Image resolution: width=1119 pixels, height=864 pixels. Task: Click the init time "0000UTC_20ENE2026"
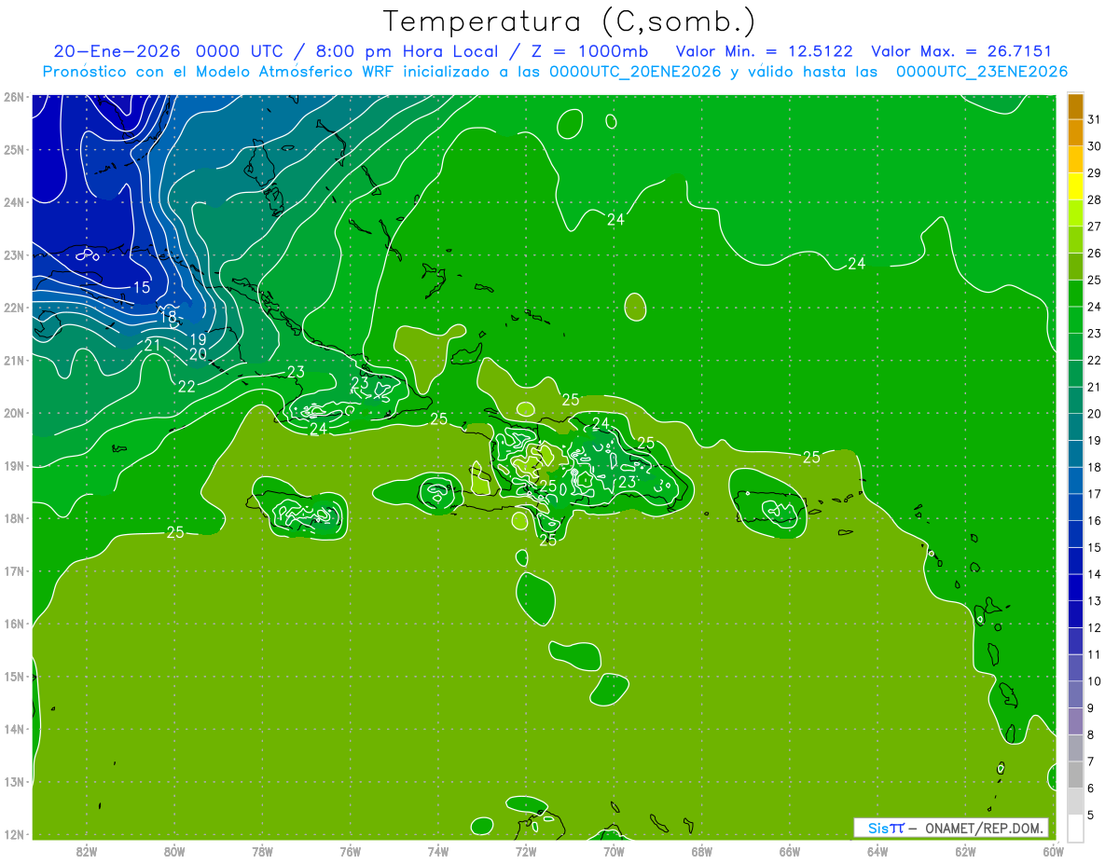tap(635, 72)
